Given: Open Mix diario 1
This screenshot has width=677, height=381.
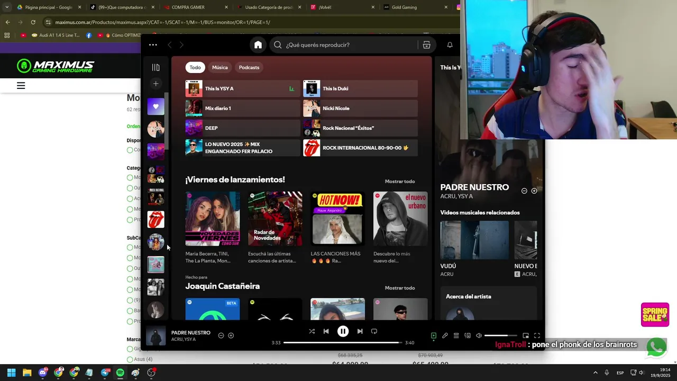Looking at the screenshot, I should [242, 108].
